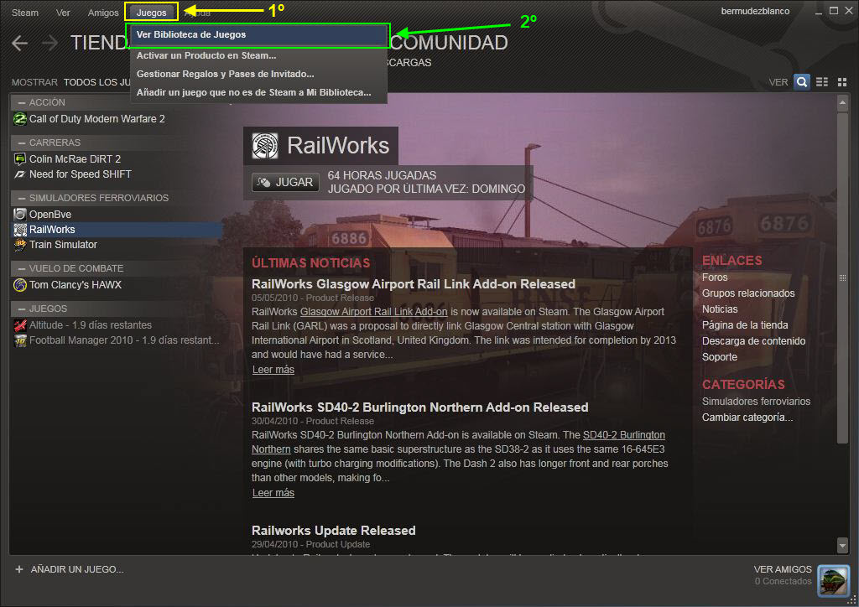This screenshot has width=859, height=607.
Task: Select Activar un Producto en Steam
Action: pos(206,55)
